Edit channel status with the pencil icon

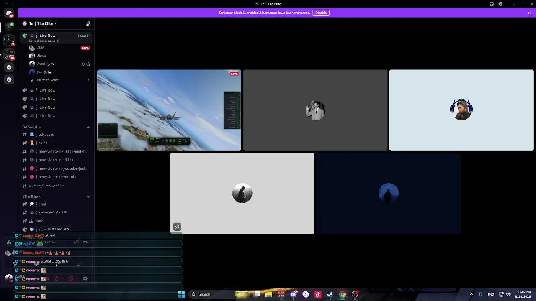[x=58, y=41]
